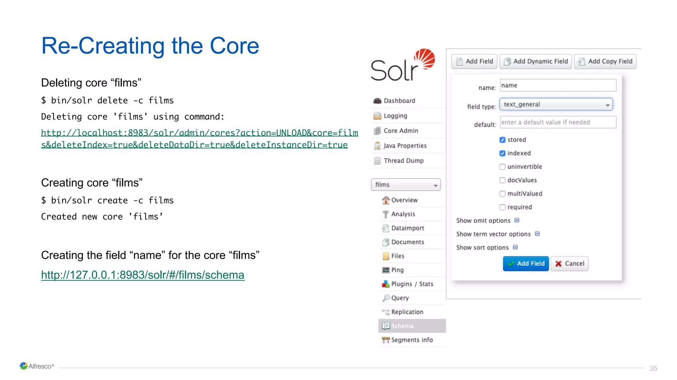Click the Query magnifier icon
The width and height of the screenshot is (677, 380).
pyautogui.click(x=385, y=298)
